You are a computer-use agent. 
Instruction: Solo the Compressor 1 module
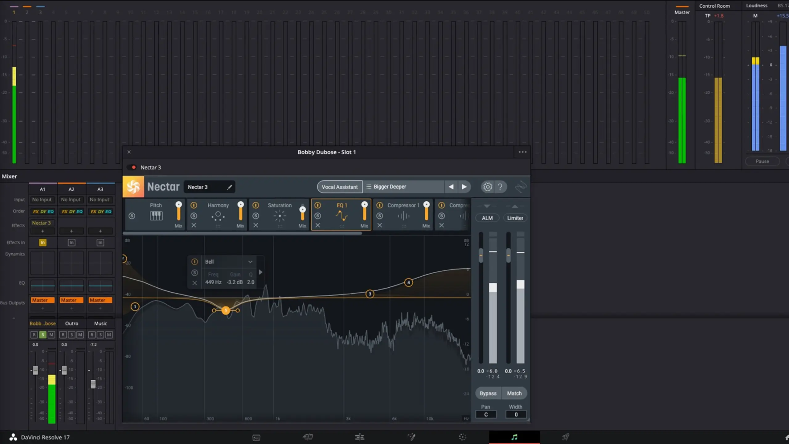coord(380,216)
